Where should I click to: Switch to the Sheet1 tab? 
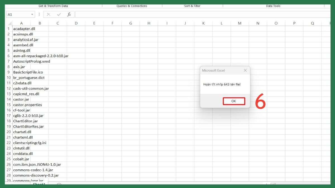39,184
